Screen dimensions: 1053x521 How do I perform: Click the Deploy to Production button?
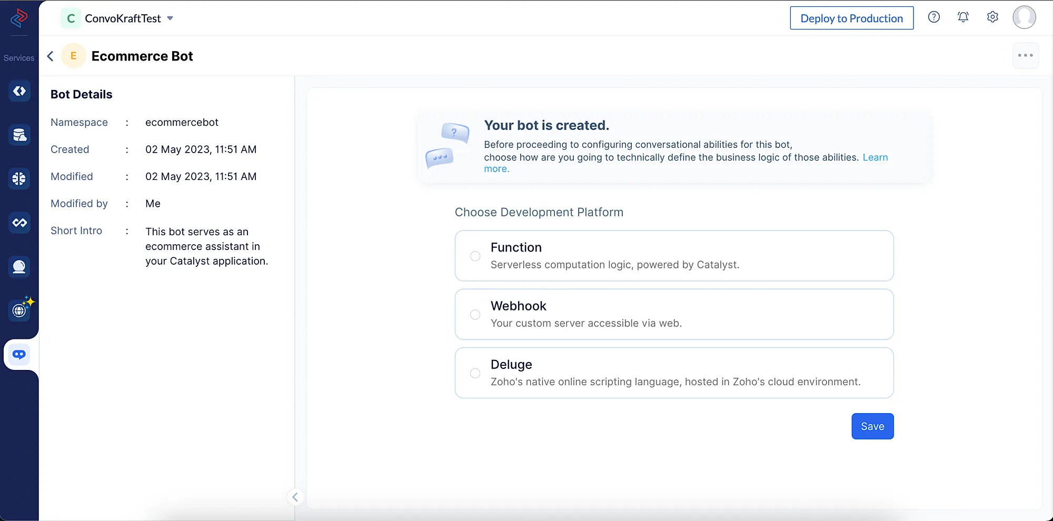point(851,18)
